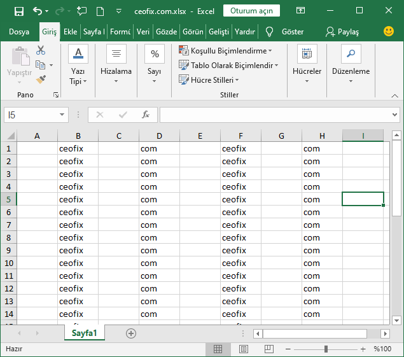404x357 pixels.
Task: Expand the Yapıştır paste options arrow
Action: (x=19, y=82)
